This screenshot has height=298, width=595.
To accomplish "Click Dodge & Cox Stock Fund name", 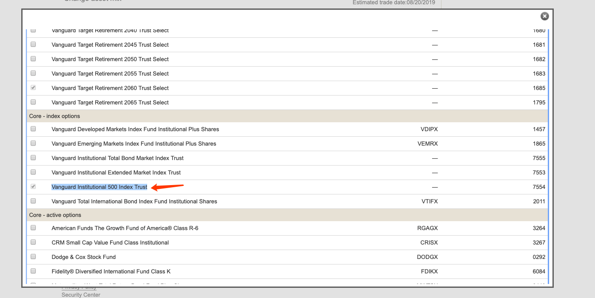I will pos(84,257).
